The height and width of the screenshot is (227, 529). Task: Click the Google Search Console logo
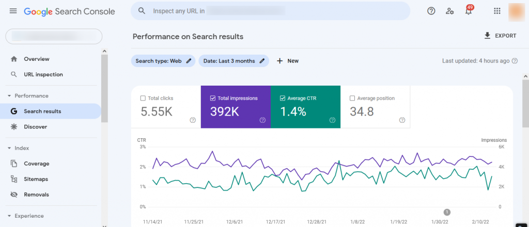(x=69, y=11)
